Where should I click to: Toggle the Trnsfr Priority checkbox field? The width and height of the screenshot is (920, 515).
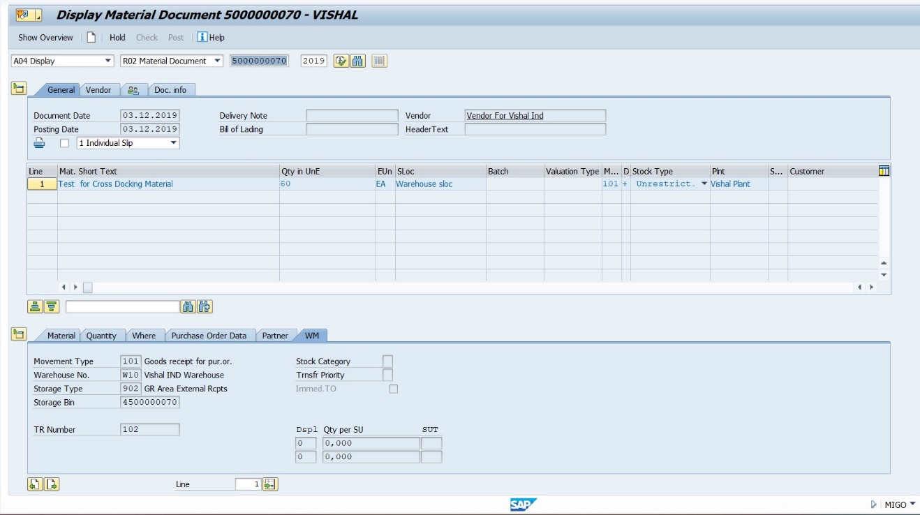387,375
